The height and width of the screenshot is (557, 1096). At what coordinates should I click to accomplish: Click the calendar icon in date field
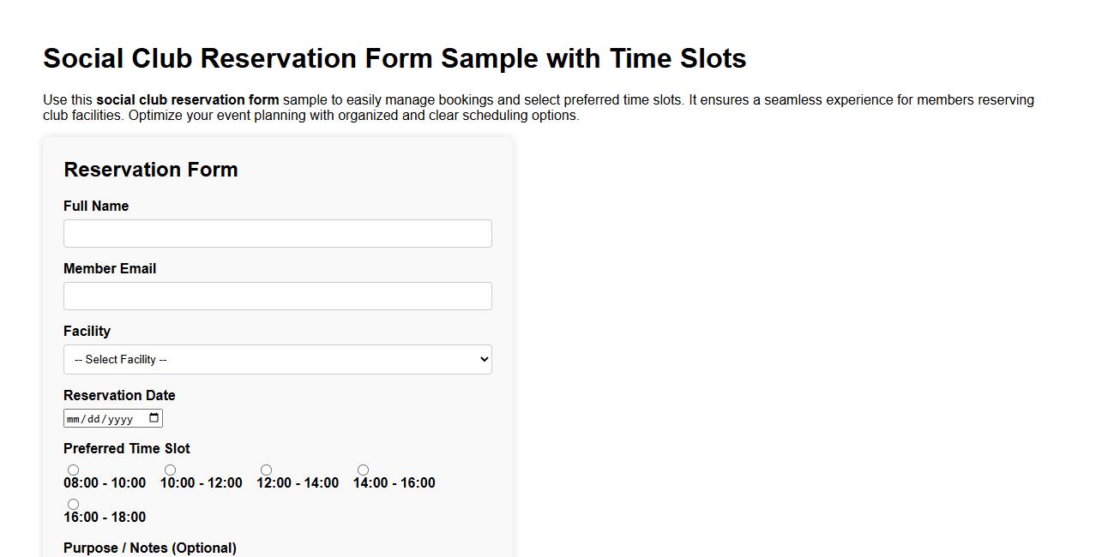(153, 418)
